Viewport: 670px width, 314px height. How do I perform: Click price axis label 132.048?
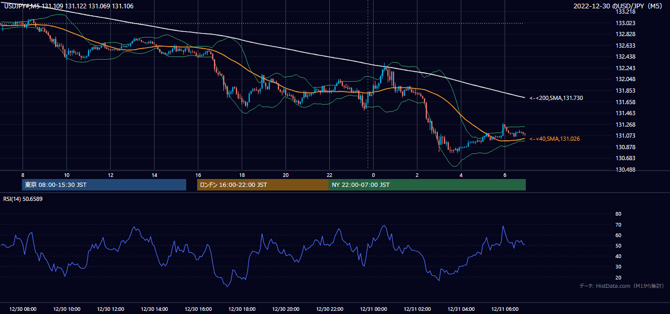(624, 79)
